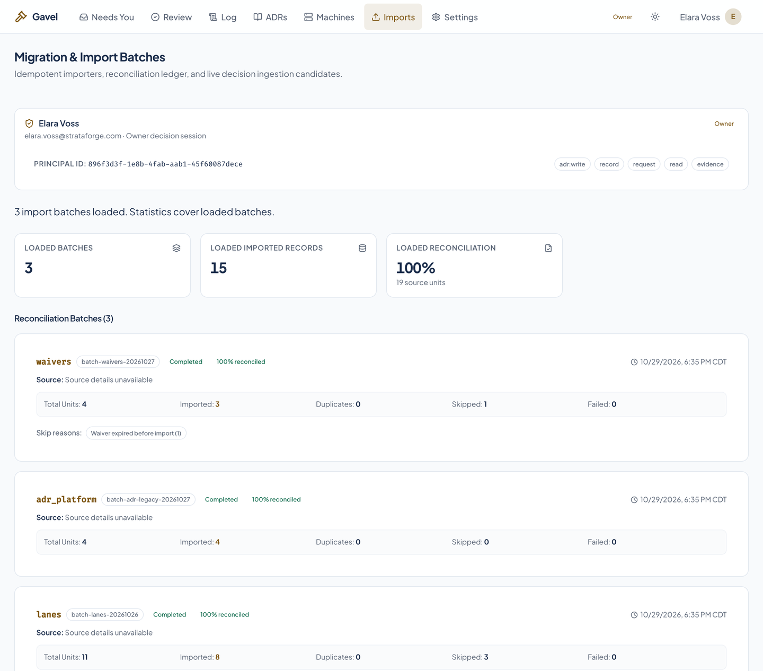
Task: Select the principal ID value
Action: (165, 164)
